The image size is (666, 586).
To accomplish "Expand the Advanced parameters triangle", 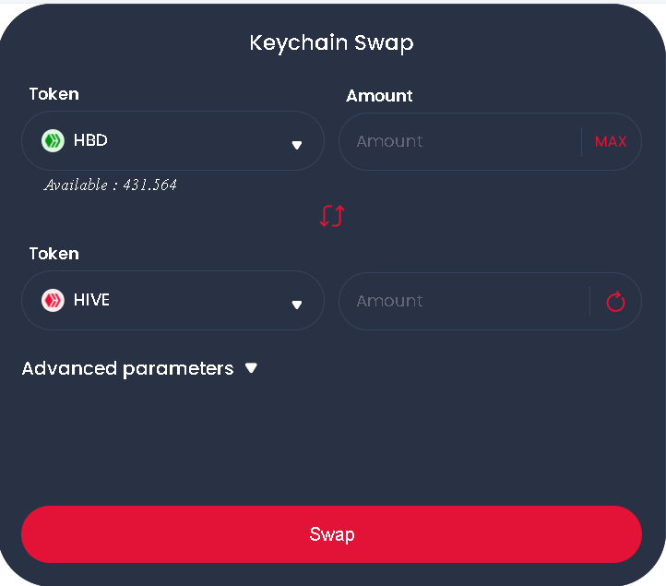I will 252,368.
